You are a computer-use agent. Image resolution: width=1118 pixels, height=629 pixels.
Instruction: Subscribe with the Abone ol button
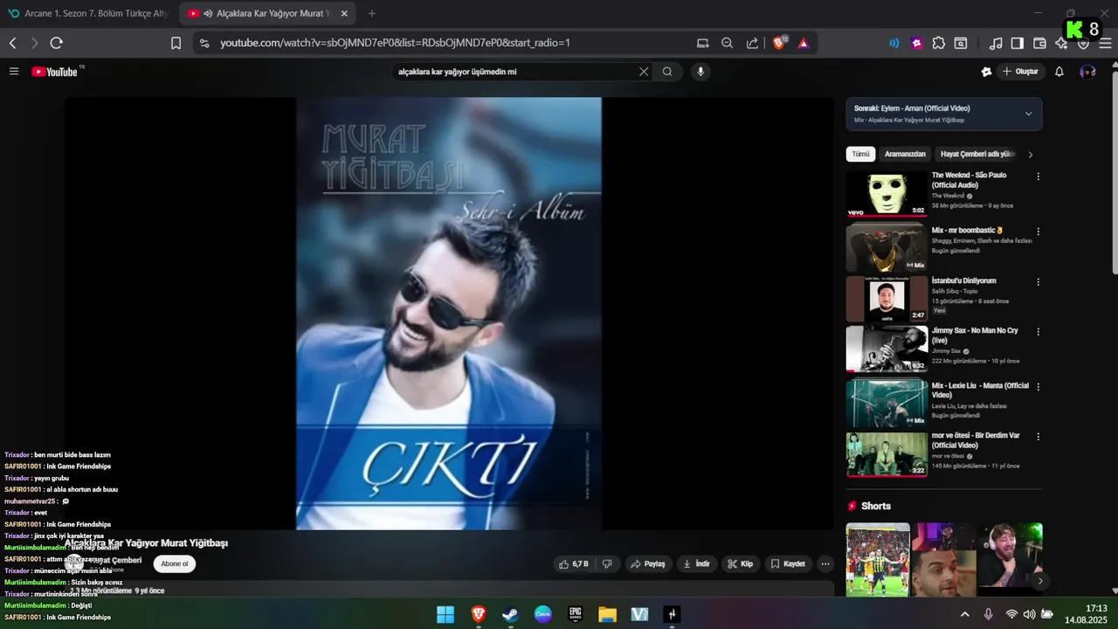[175, 563]
